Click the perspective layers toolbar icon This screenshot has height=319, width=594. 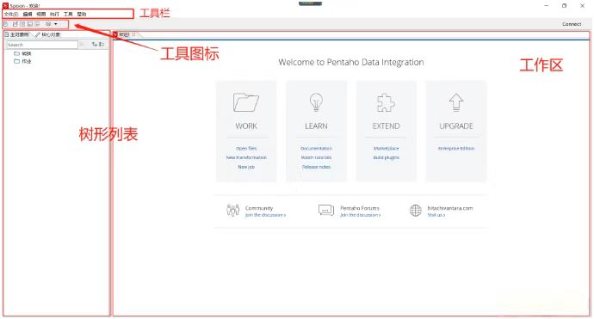48,24
